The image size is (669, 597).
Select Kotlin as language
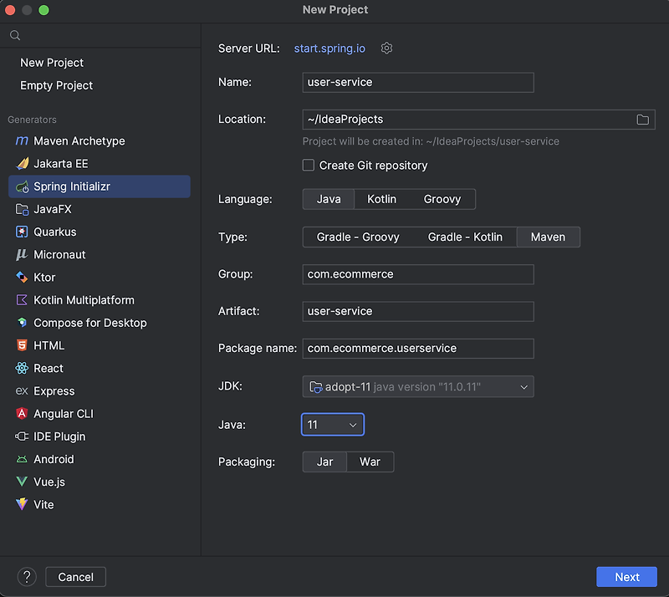(382, 199)
